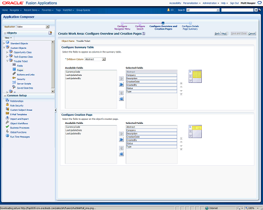Select Company in Summary Selected Fields

tap(152, 75)
